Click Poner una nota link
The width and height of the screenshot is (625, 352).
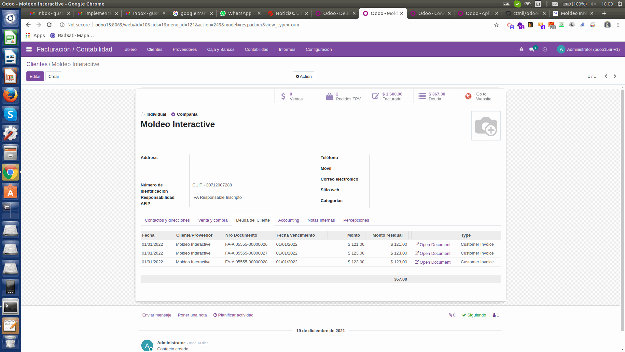[192, 315]
